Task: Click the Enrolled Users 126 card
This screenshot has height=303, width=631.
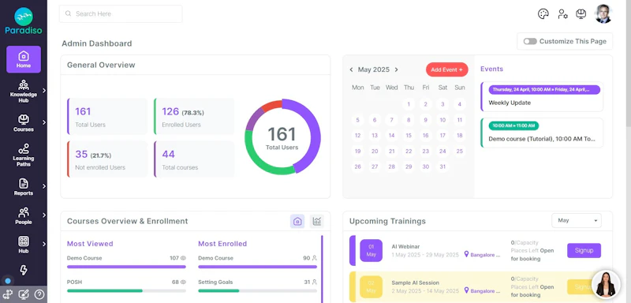Action: point(194,116)
